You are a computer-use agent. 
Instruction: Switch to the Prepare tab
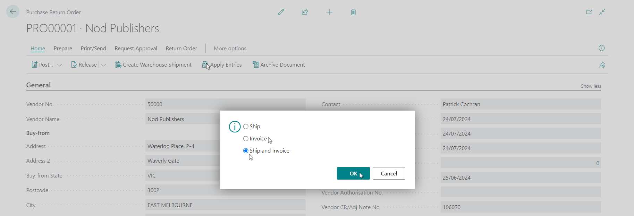point(63,49)
